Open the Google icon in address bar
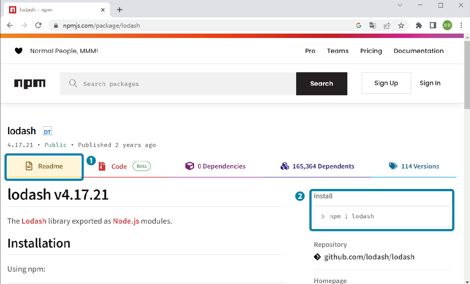This screenshot has width=470, height=284. point(359,26)
